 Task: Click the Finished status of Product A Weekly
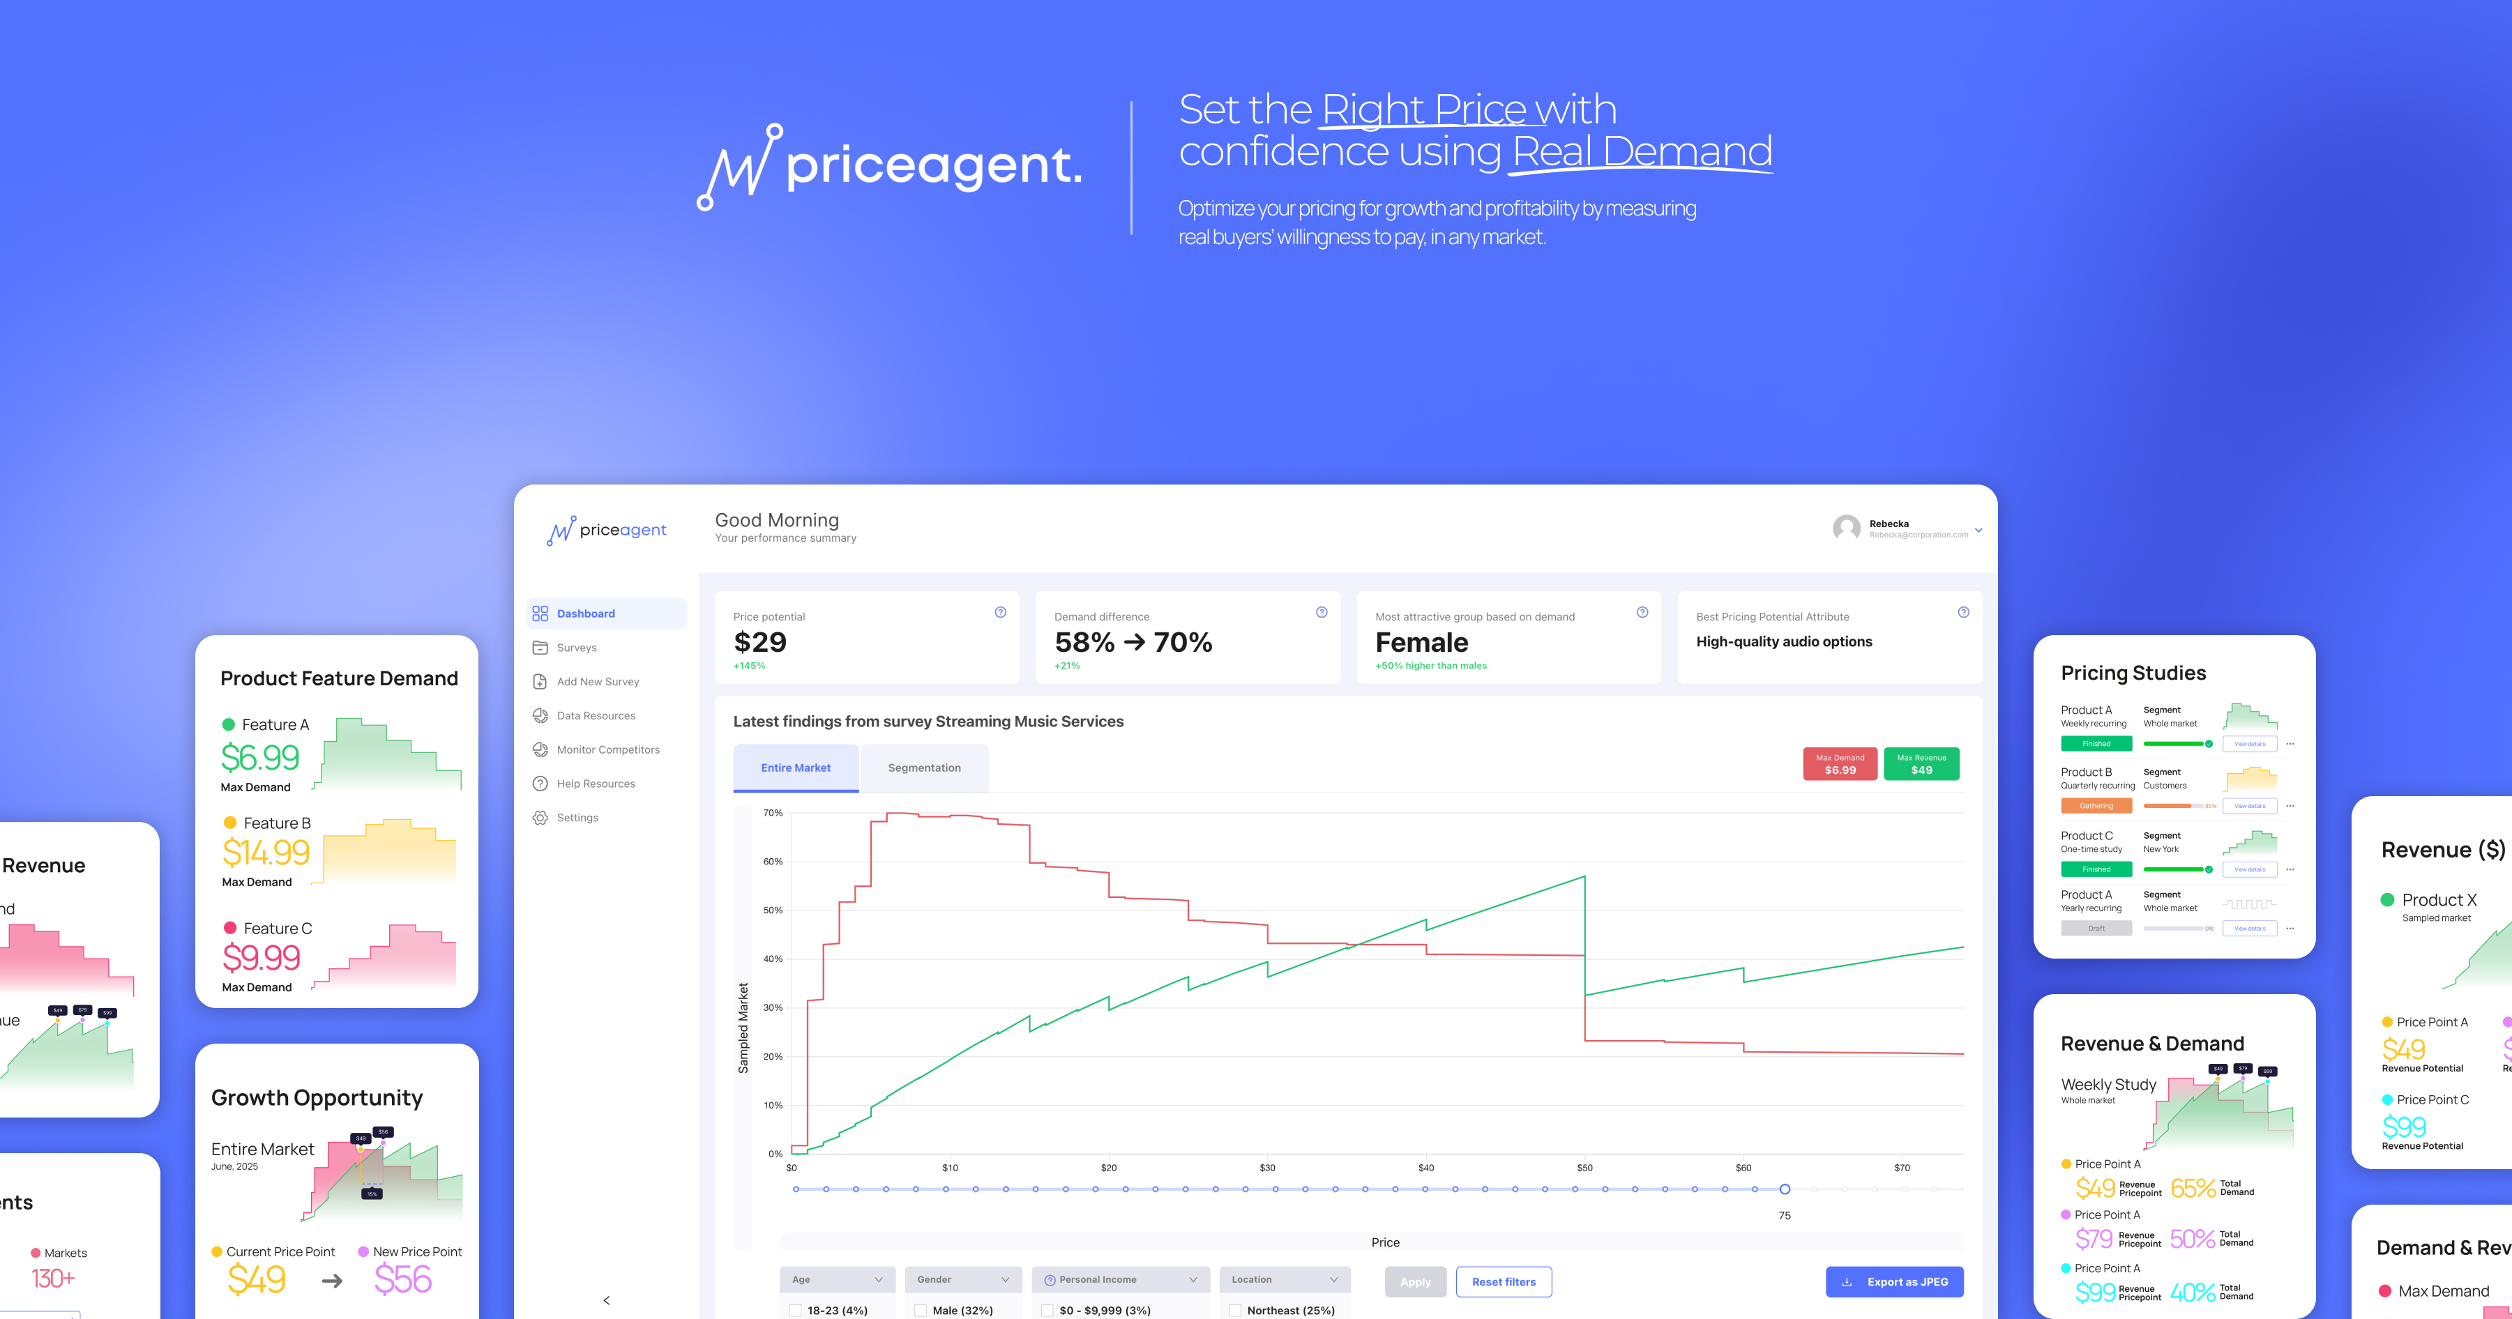[x=2096, y=744]
